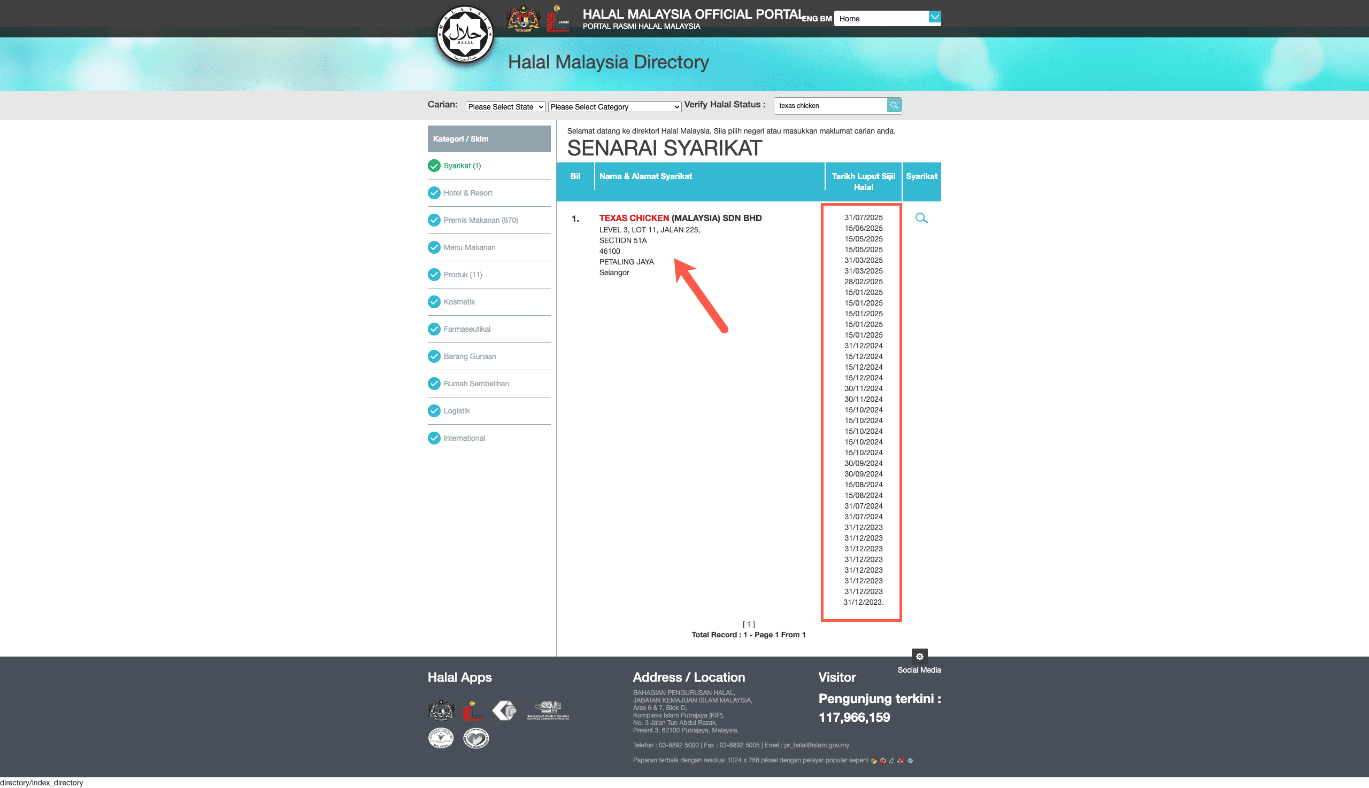Click the Chrome browser icon in footer
The width and height of the screenshot is (1369, 788).
[874, 761]
